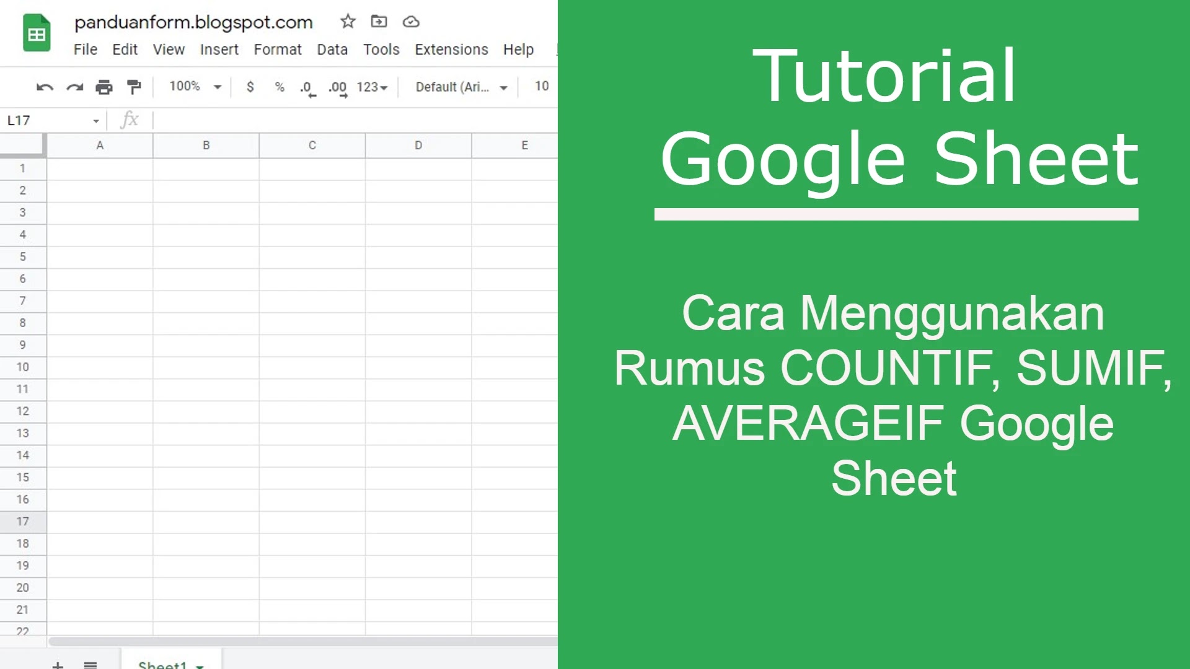This screenshot has width=1190, height=669.
Task: Open the 100% zoom dropdown
Action: click(195, 87)
